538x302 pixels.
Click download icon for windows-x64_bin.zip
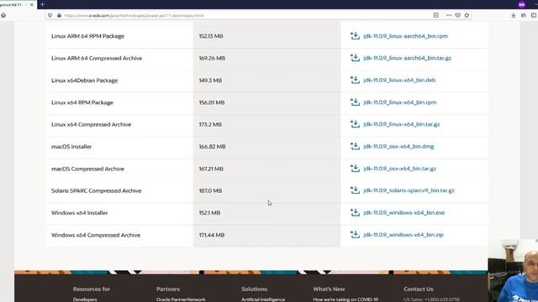(355, 235)
